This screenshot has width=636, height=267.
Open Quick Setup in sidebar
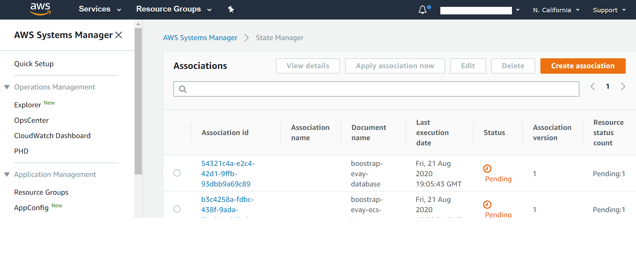coord(34,64)
